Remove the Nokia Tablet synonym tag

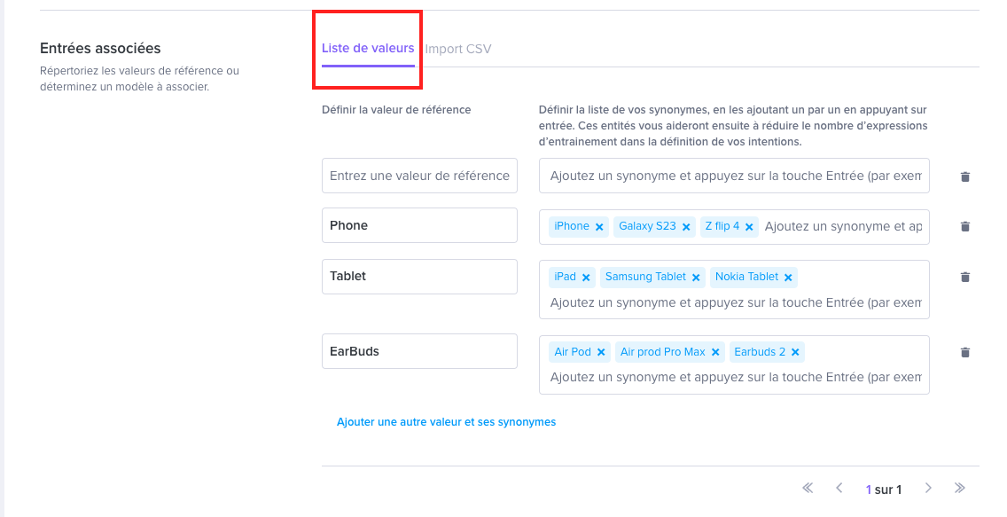[x=788, y=278]
